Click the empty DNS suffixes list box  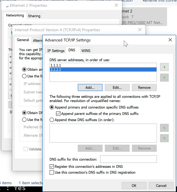pyautogui.click(x=103, y=133)
